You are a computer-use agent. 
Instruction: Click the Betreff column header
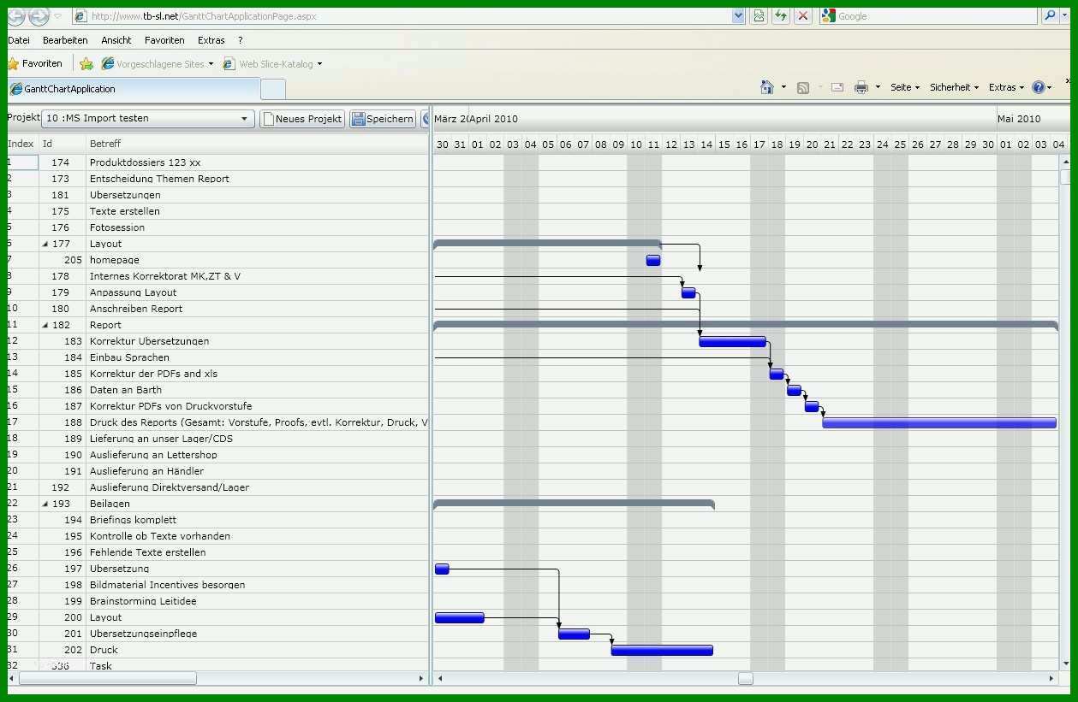pyautogui.click(x=257, y=144)
